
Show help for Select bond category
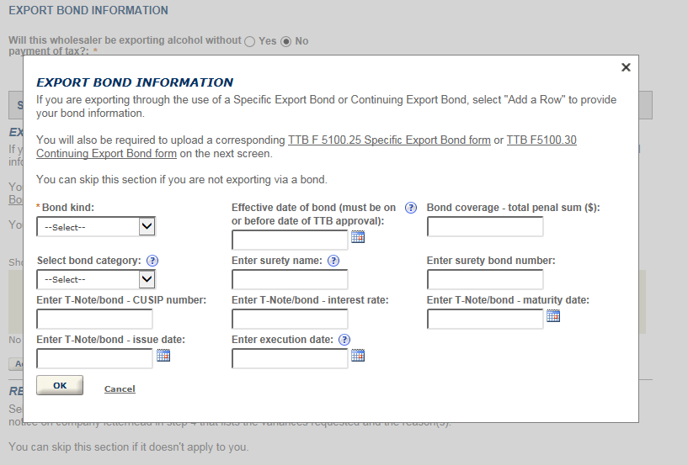coord(152,261)
